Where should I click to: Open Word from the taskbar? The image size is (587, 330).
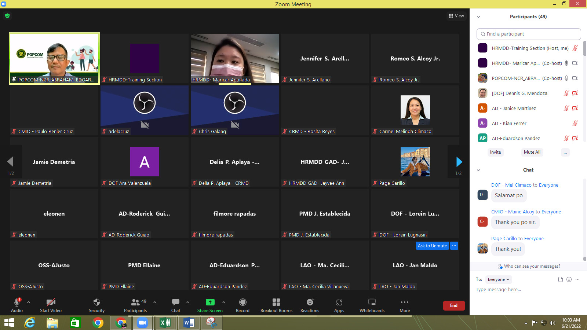point(189,323)
